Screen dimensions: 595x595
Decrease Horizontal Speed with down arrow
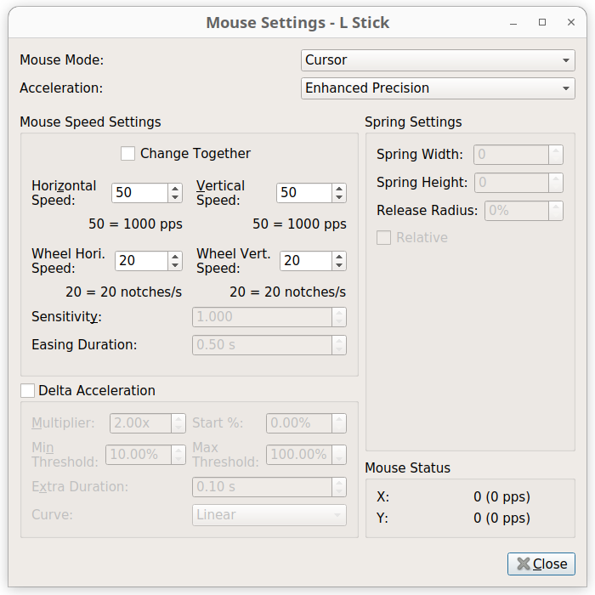pos(175,197)
